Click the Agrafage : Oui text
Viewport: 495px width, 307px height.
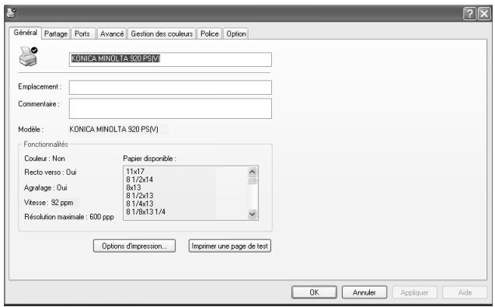pos(45,187)
